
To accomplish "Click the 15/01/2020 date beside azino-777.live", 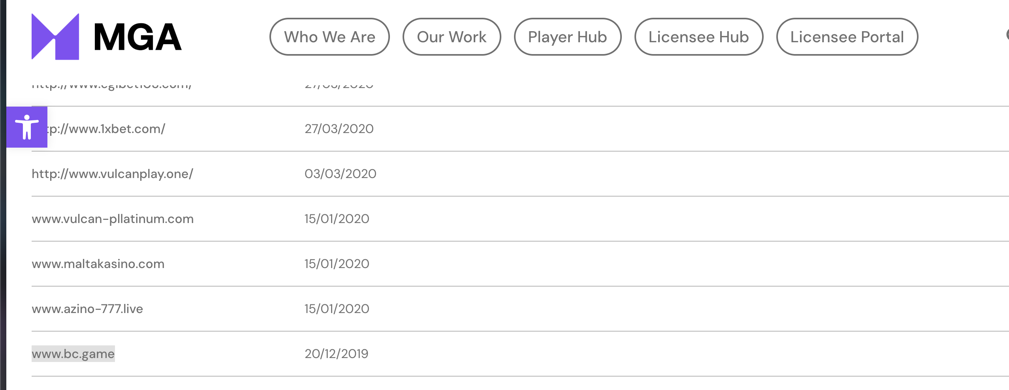I will [337, 309].
